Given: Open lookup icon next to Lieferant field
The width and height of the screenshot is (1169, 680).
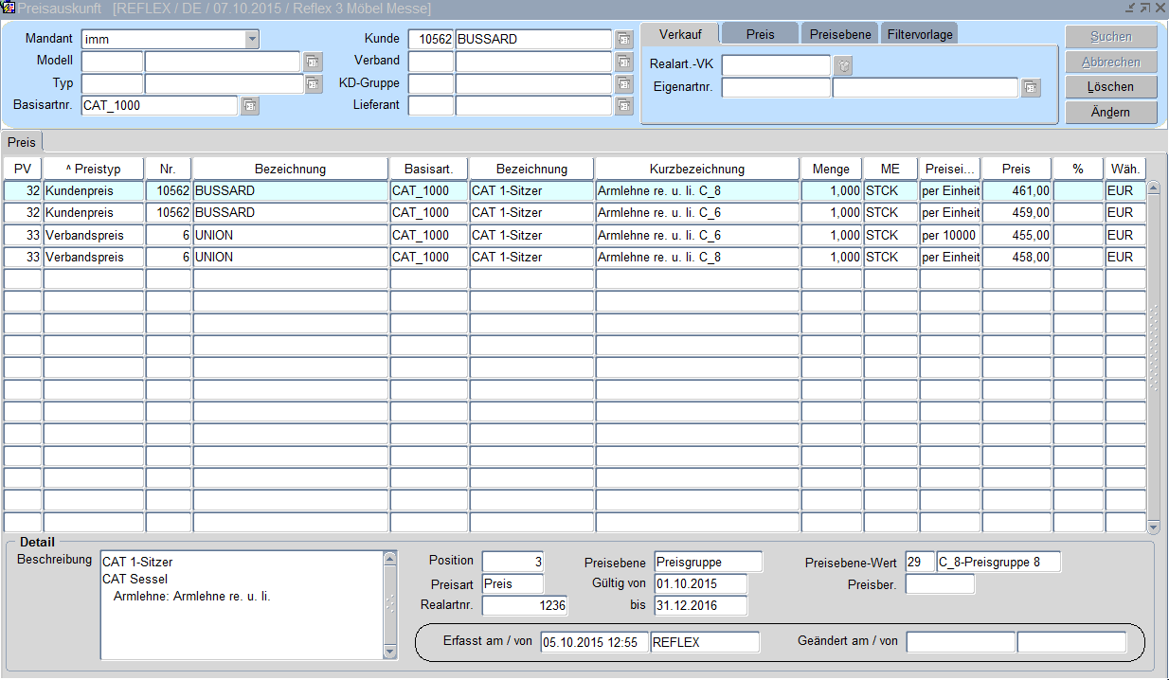Looking at the screenshot, I should [x=623, y=105].
